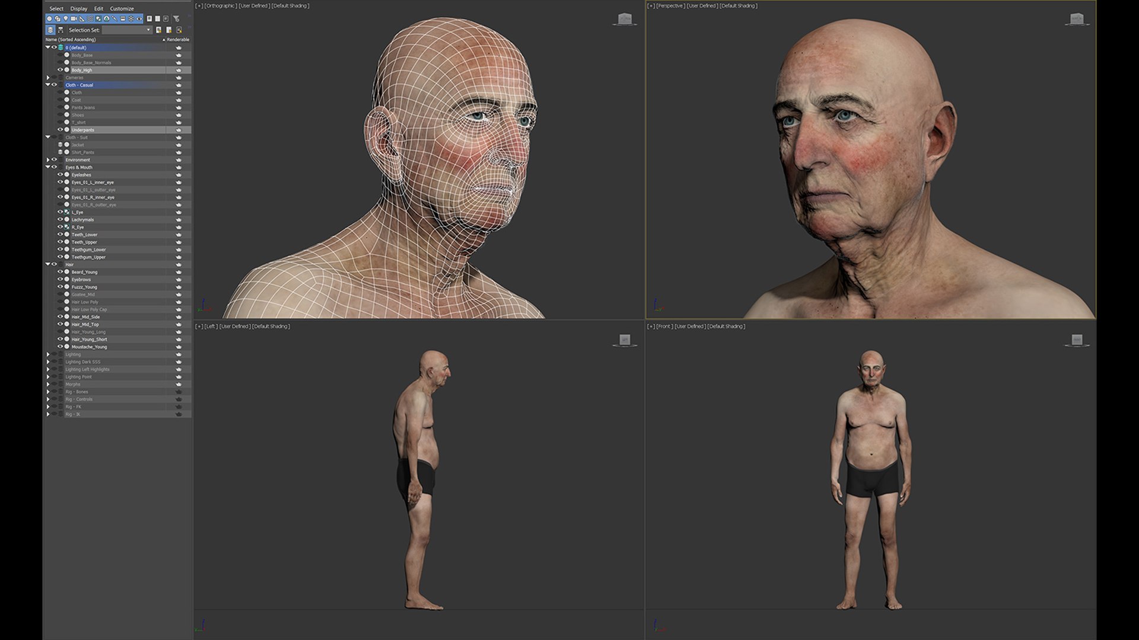The height and width of the screenshot is (640, 1139).
Task: Toggle the Display Cameras filter icon
Action: tap(74, 18)
